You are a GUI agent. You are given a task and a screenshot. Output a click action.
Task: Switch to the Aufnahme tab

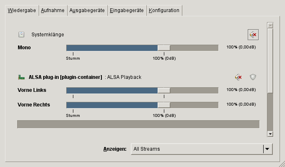[x=52, y=10]
